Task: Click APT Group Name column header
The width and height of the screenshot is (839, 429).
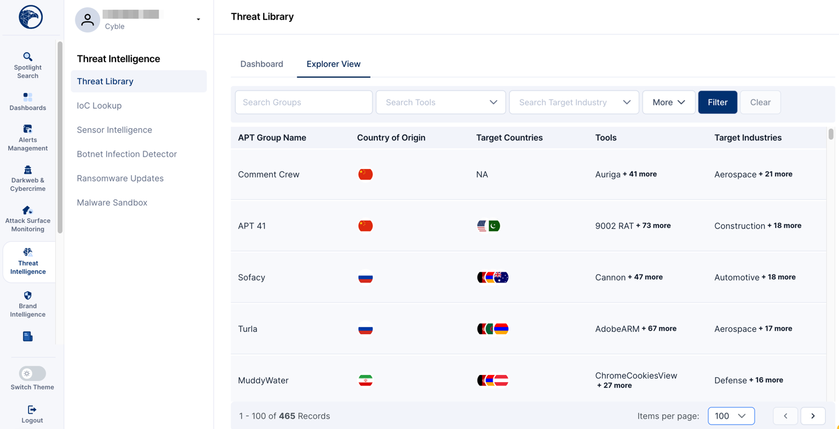Action: coord(272,138)
